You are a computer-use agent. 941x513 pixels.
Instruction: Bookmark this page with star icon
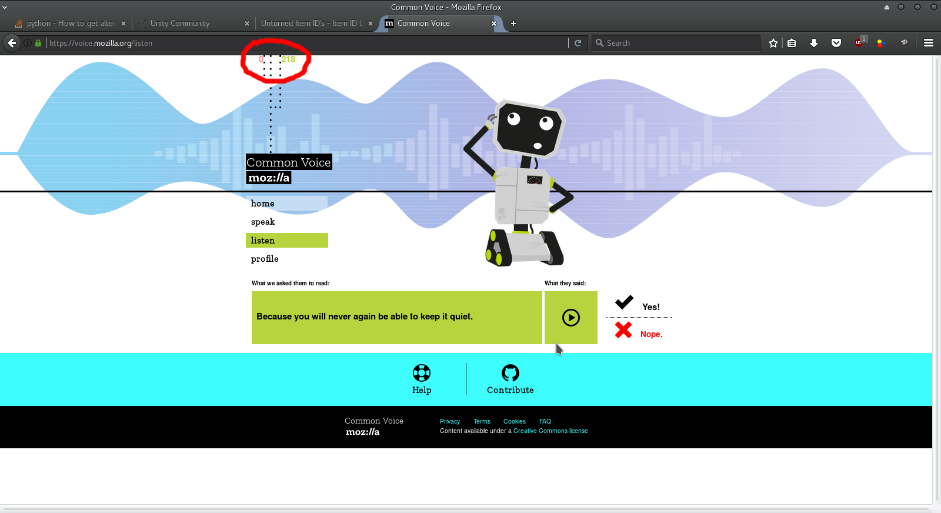pos(773,43)
